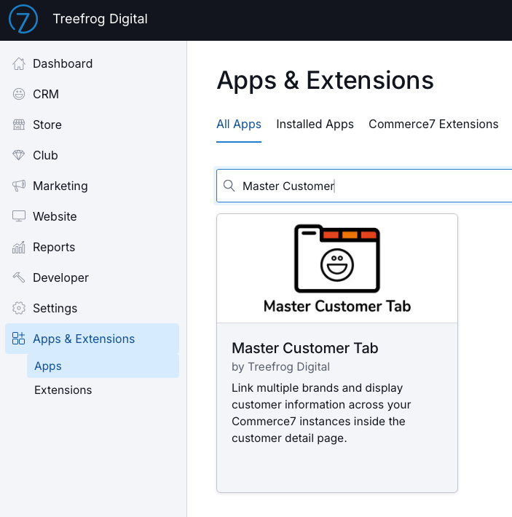Image resolution: width=512 pixels, height=517 pixels.
Task: Click the Reports bar chart icon
Action: [19, 247]
